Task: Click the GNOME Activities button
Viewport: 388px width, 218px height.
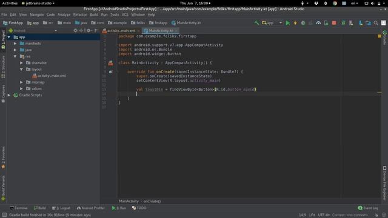Action: (10, 3)
